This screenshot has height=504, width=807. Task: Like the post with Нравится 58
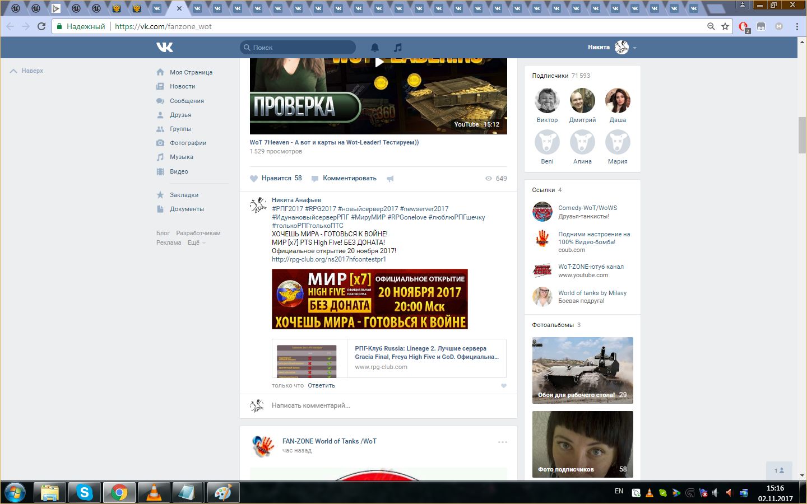[x=276, y=178]
